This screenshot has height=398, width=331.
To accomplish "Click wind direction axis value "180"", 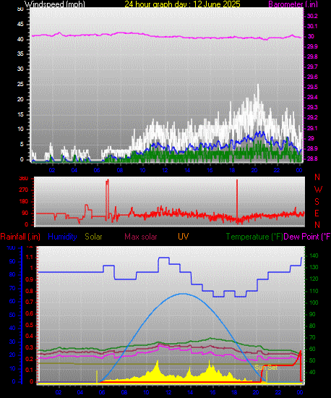I will coord(24,202).
